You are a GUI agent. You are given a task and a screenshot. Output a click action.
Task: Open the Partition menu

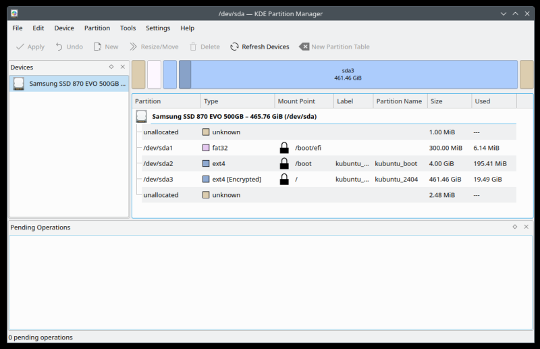tap(97, 28)
